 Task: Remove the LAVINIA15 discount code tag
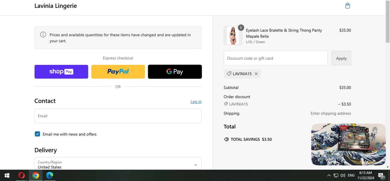coord(256,74)
